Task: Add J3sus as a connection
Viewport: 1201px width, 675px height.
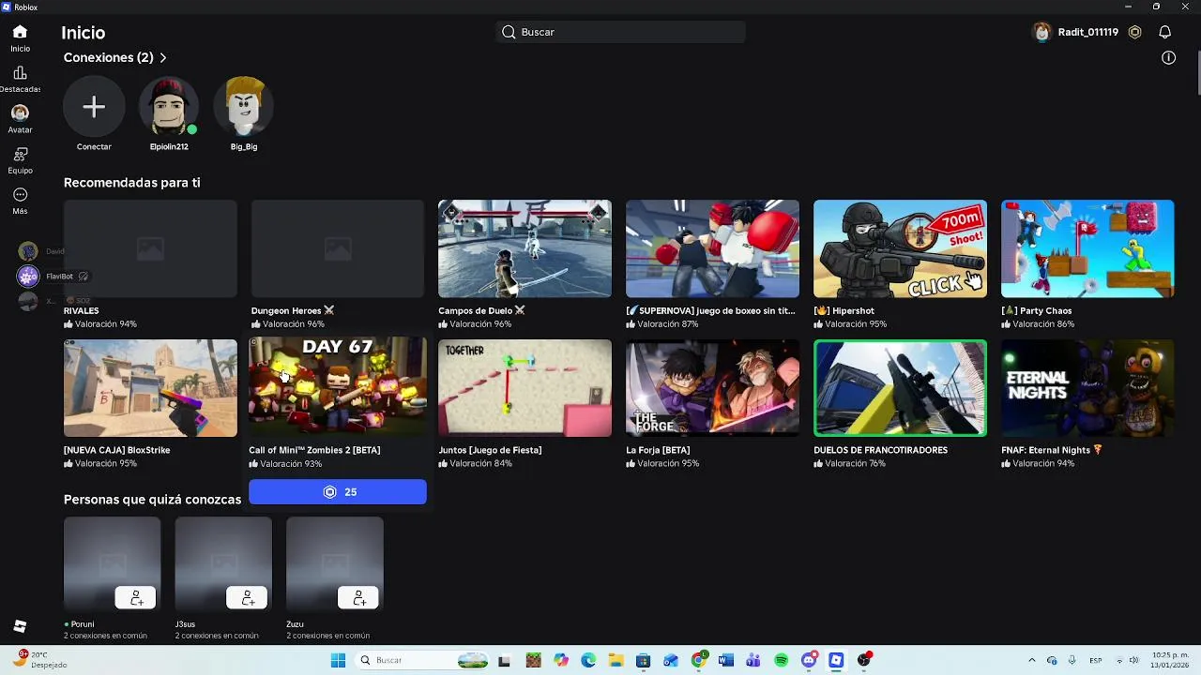Action: point(247,597)
